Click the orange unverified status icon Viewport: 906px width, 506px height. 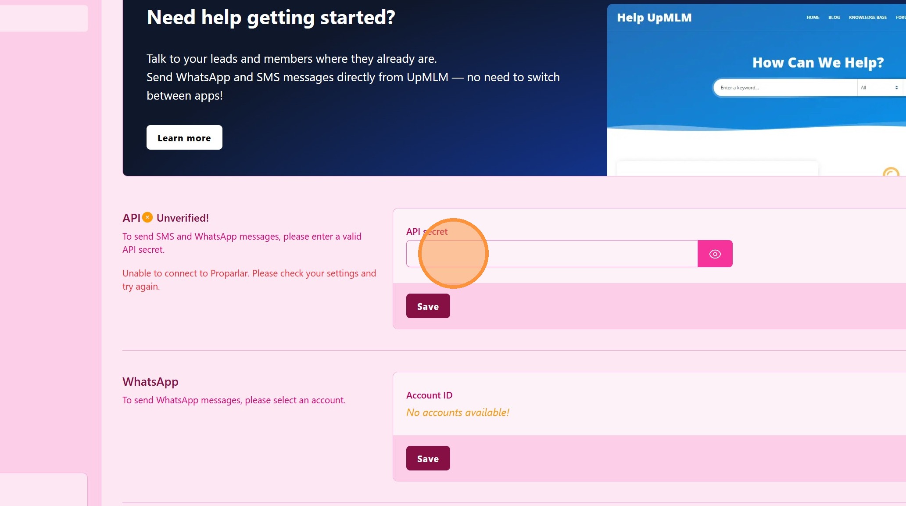[x=147, y=217]
